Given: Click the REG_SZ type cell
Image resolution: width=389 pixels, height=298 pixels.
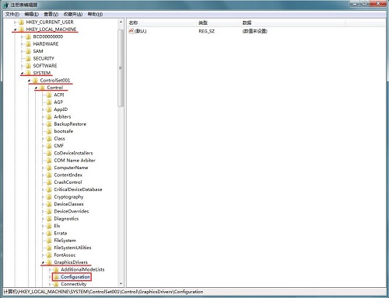Looking at the screenshot, I should (x=206, y=31).
